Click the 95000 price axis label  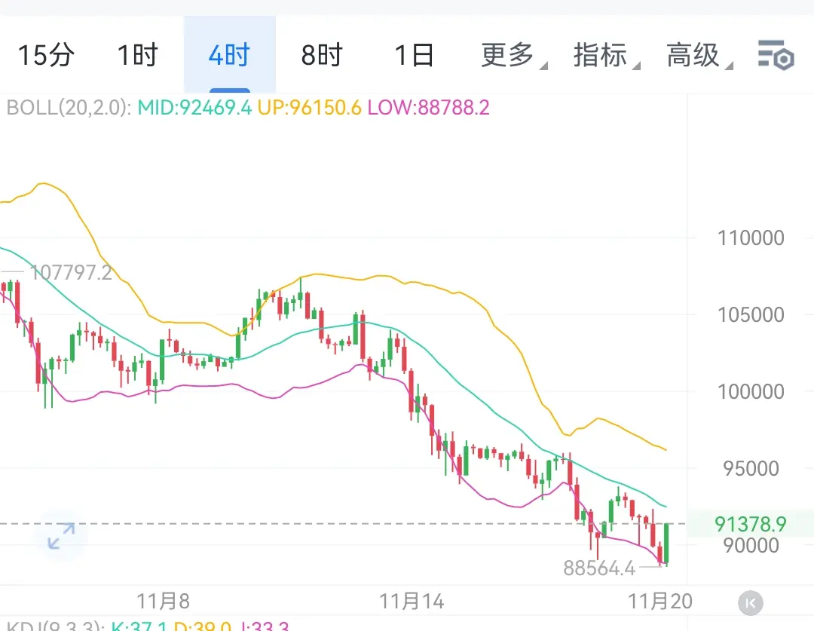751,468
